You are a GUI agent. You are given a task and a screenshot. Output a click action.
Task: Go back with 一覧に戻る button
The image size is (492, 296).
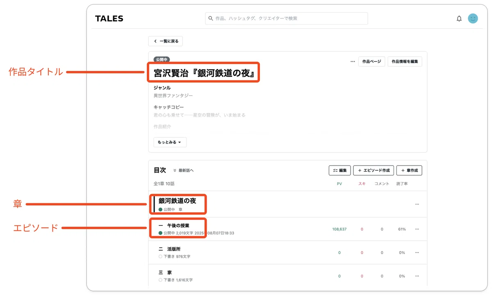click(166, 41)
